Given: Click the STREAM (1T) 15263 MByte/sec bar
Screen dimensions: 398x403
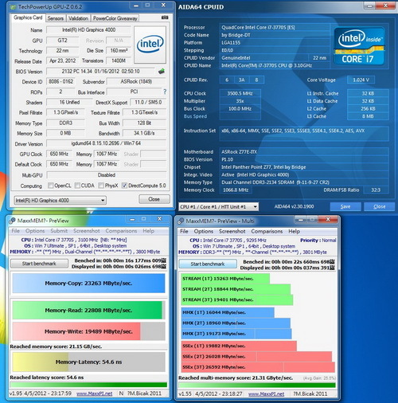Looking at the screenshot, I should [x=225, y=279].
